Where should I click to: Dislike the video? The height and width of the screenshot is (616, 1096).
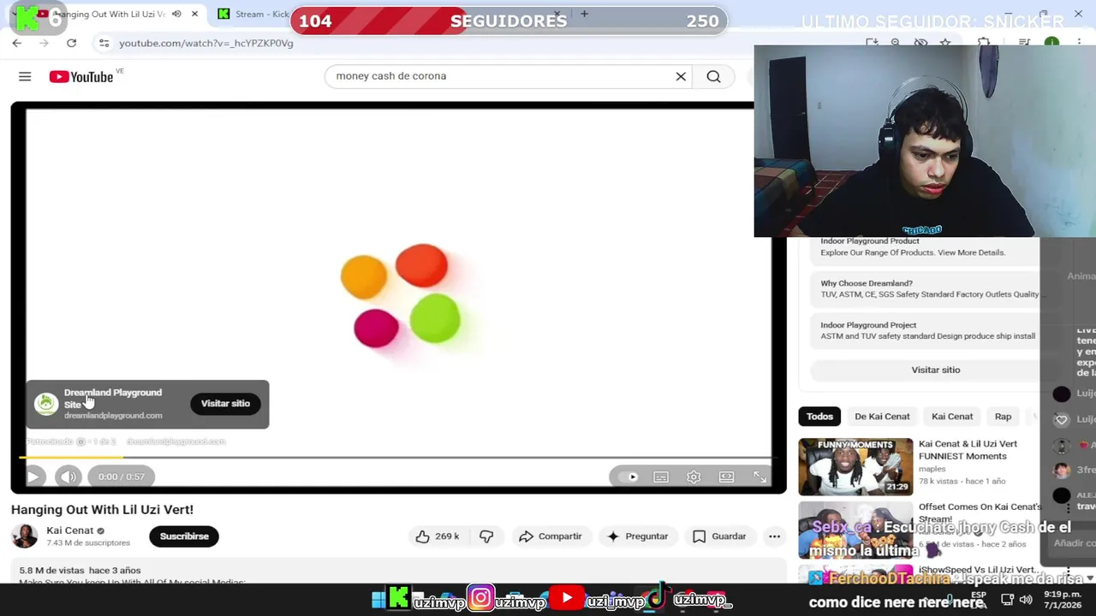tap(486, 536)
